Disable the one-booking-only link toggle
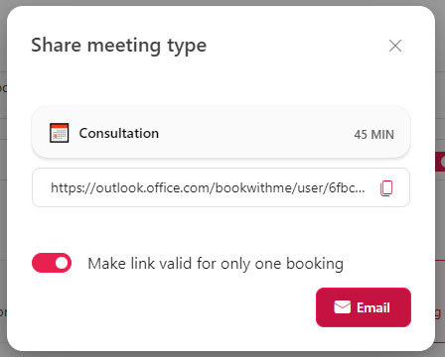The height and width of the screenshot is (357, 445). point(52,263)
